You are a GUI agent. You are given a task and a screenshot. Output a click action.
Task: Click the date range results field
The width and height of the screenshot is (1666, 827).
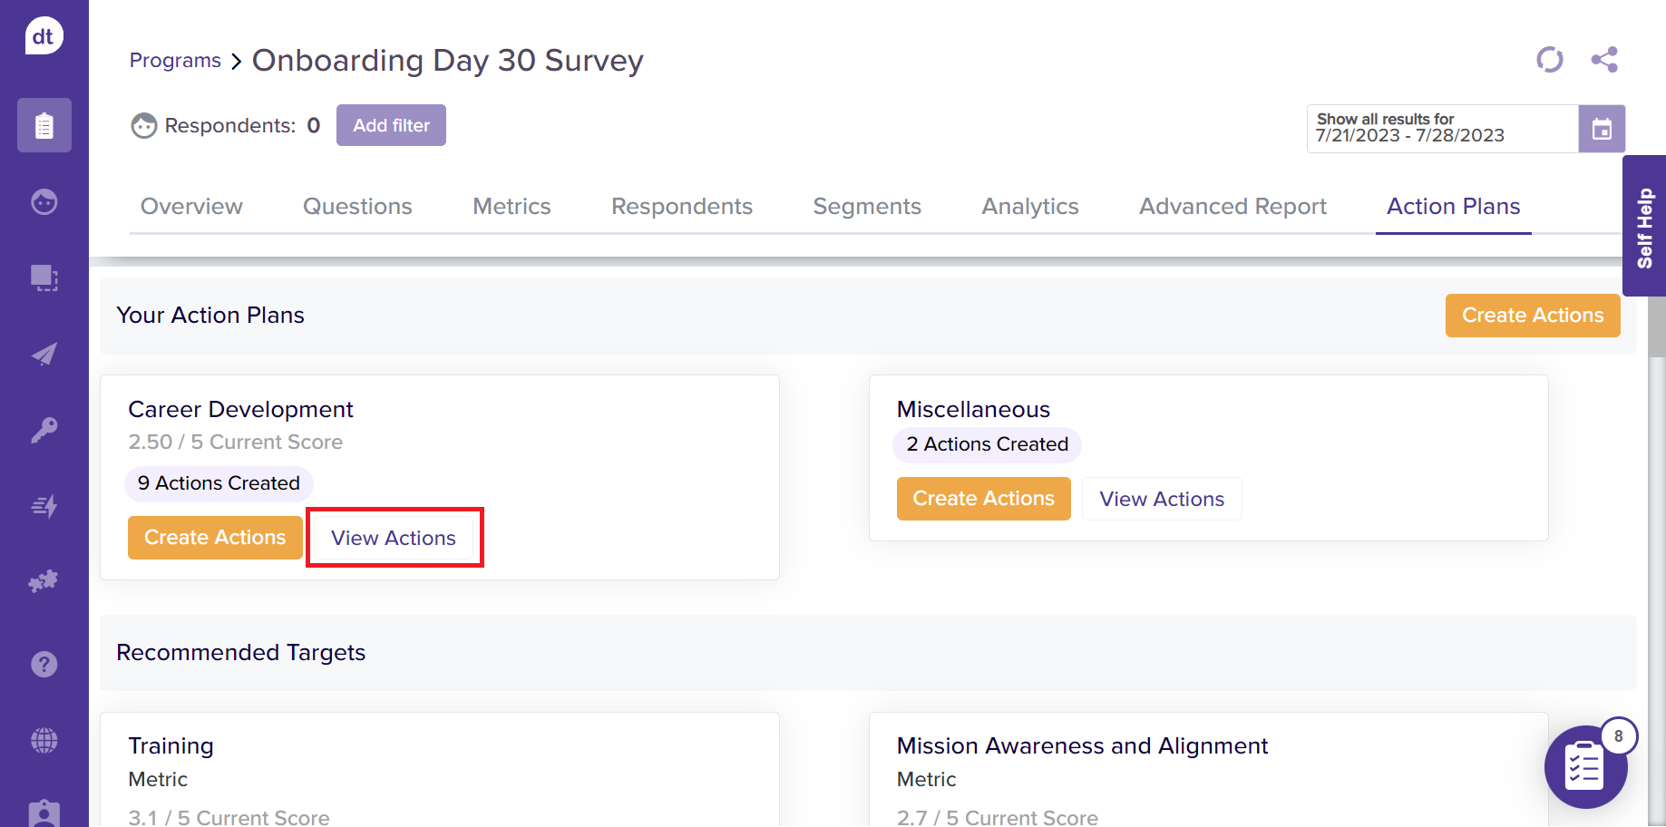(1442, 129)
